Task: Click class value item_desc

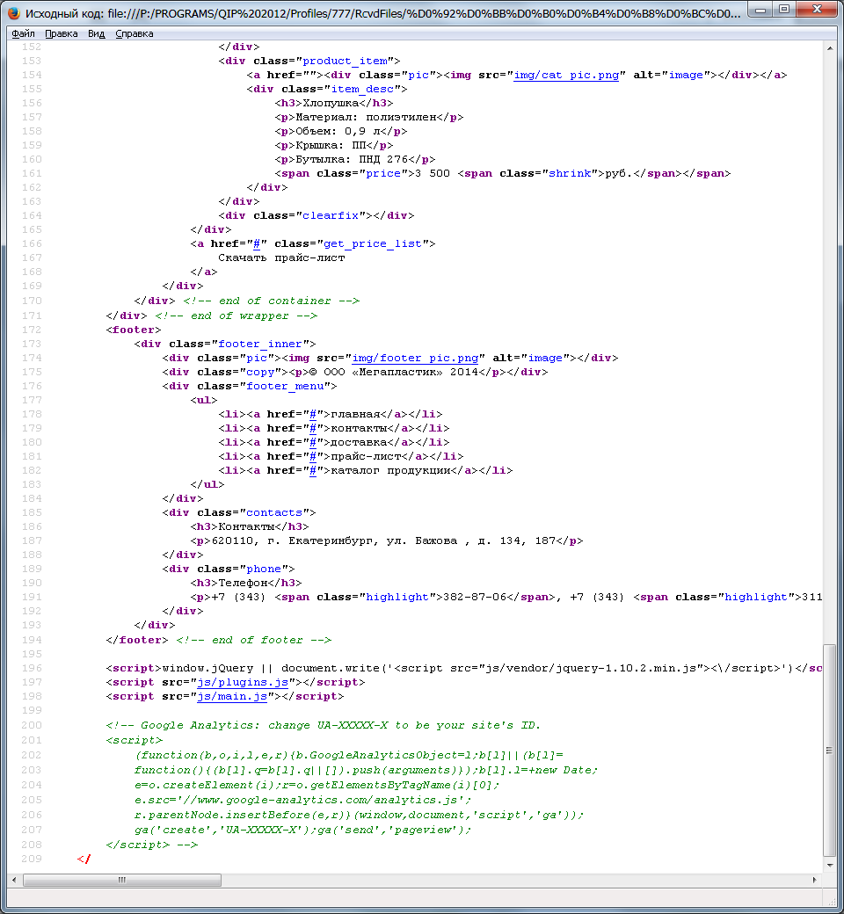Action: (362, 89)
